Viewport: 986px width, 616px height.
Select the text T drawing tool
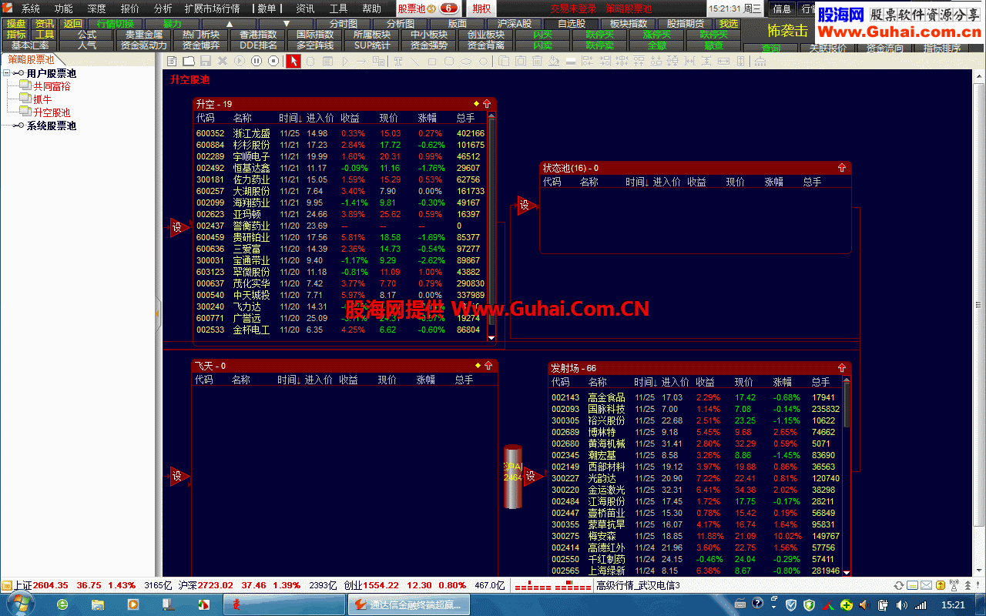pos(398,62)
